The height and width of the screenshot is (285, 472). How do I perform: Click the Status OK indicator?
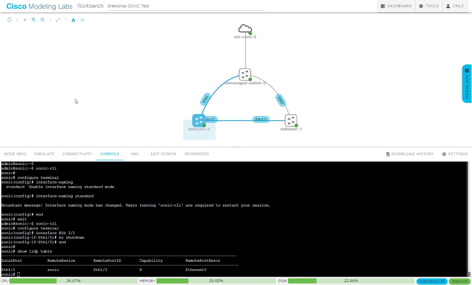tap(460, 281)
